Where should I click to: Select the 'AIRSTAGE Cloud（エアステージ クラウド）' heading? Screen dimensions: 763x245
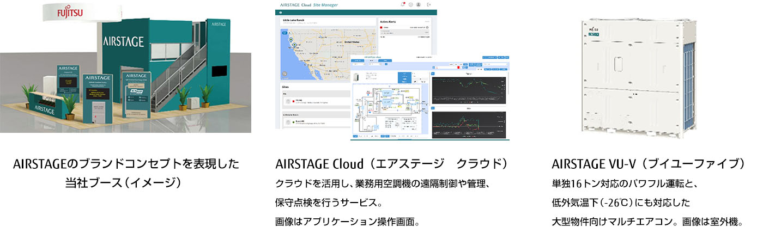pyautogui.click(x=392, y=164)
